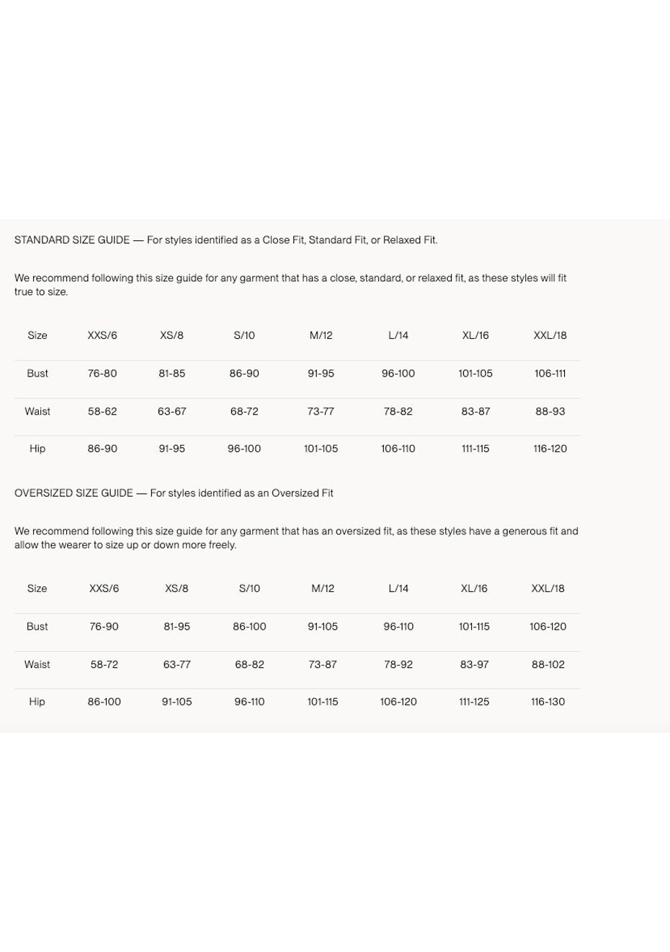Click the oversized bust value 76-90
This screenshot has height=952, width=670.
104,627
